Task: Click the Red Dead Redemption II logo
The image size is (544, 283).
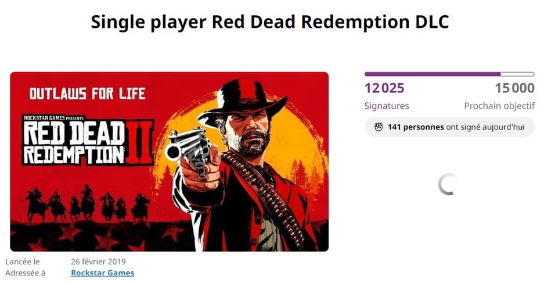Action: click(88, 140)
